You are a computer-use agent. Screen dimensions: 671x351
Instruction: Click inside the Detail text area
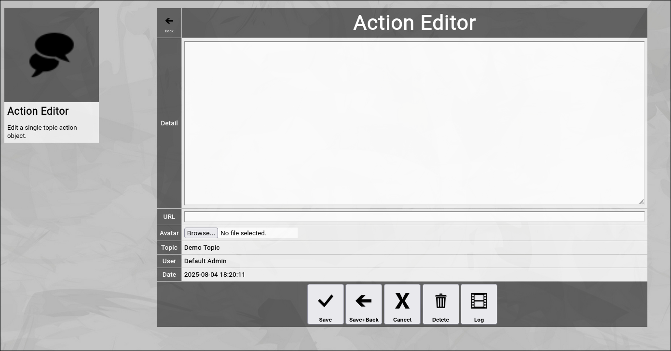pos(414,123)
